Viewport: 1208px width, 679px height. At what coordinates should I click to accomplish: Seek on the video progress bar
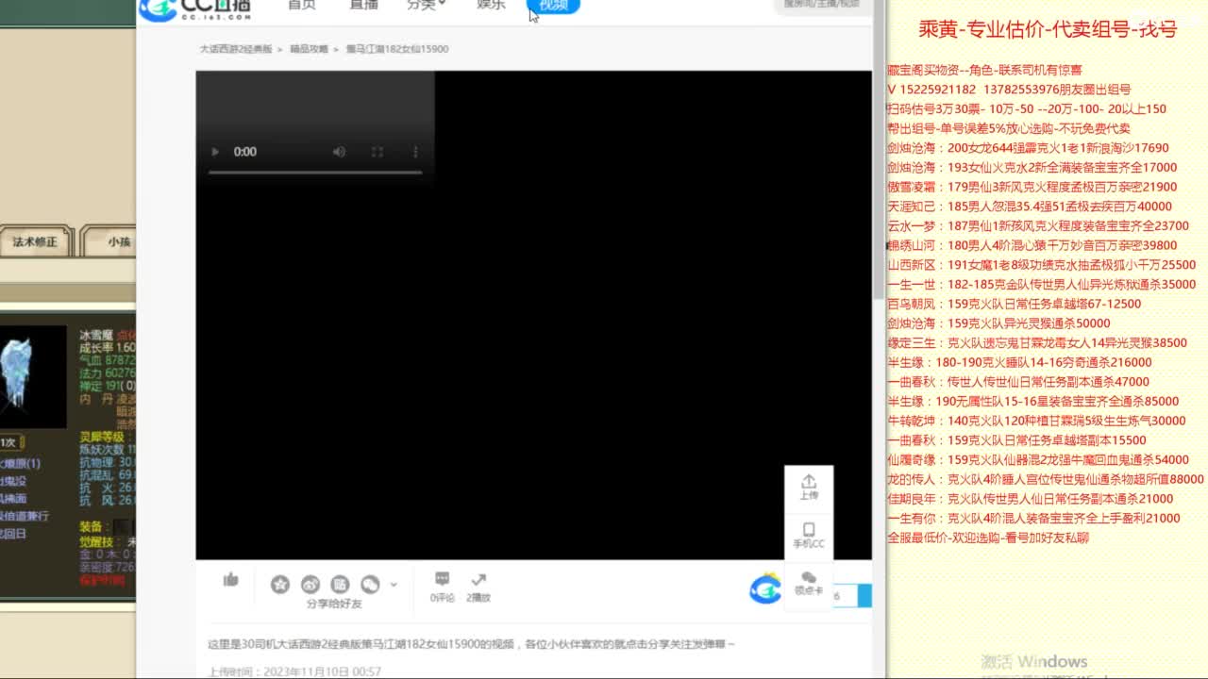[315, 173]
